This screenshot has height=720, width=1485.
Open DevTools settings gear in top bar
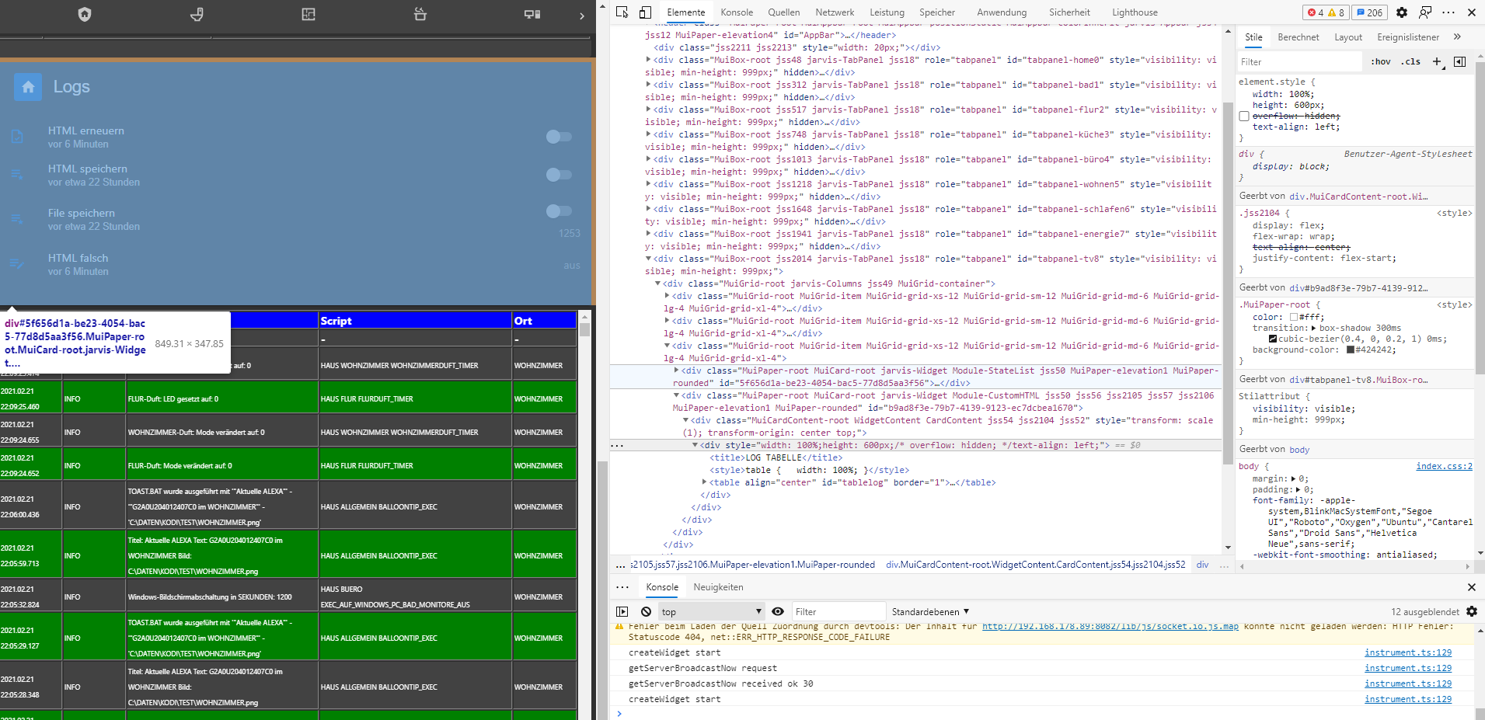click(1402, 12)
